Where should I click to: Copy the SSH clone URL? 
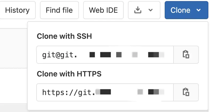click(186, 55)
